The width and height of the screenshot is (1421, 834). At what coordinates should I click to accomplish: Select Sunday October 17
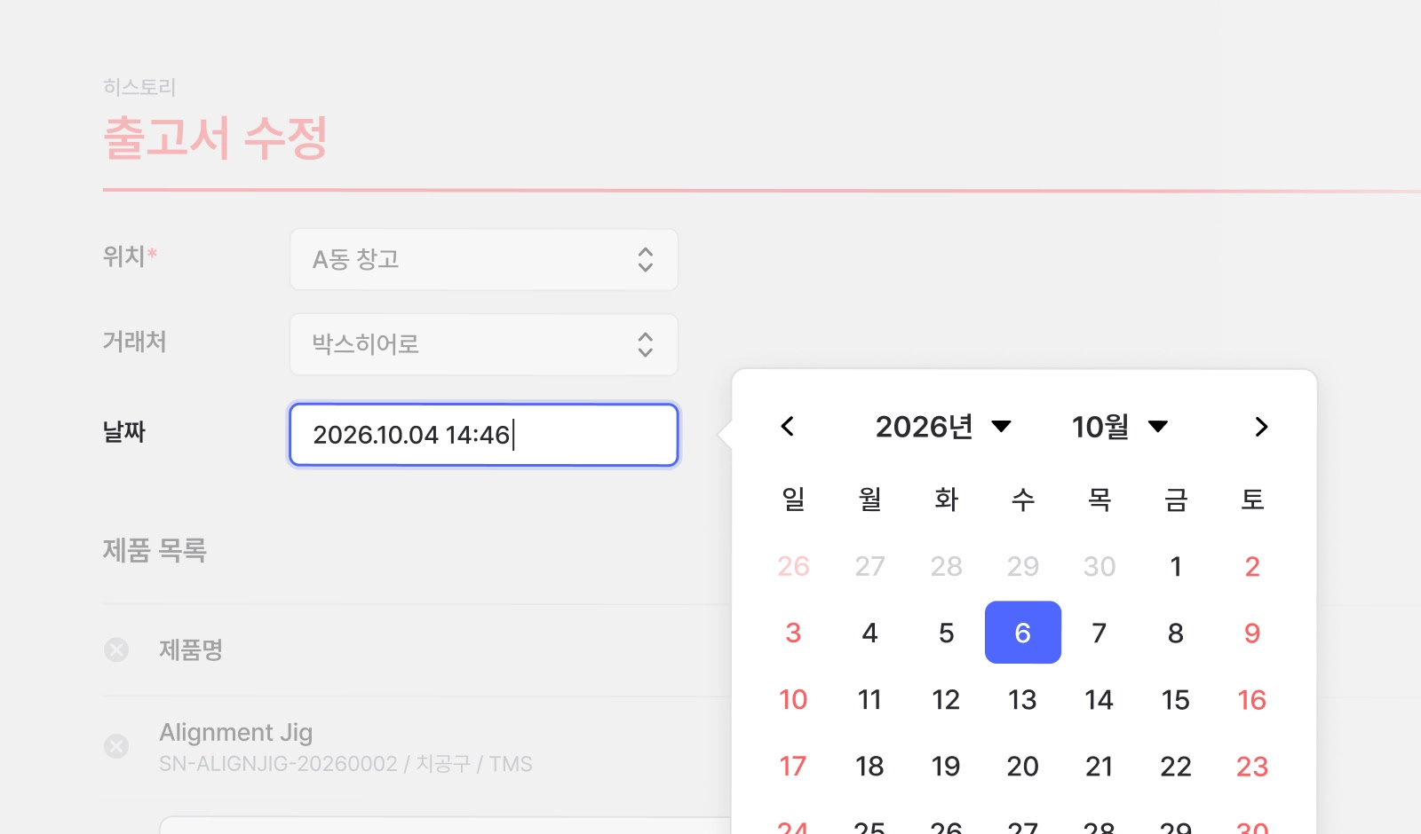pos(793,767)
